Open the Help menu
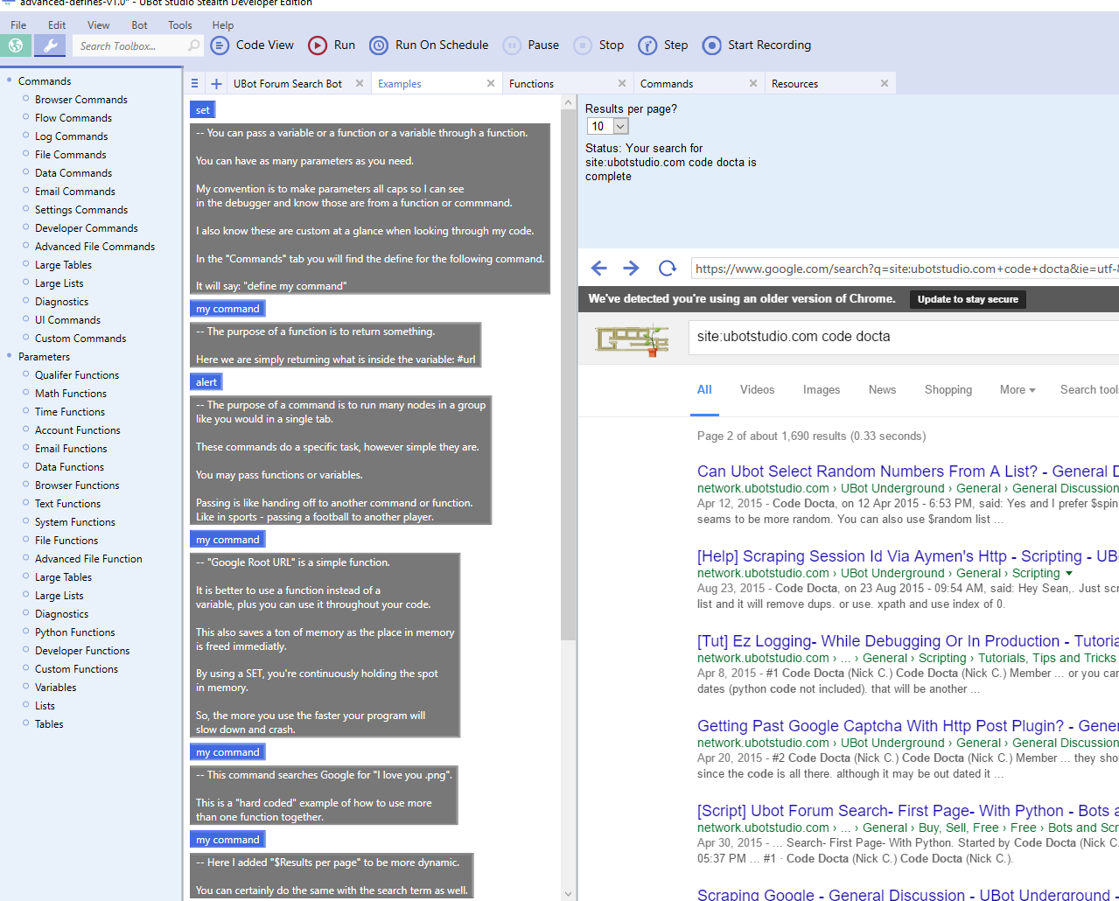The image size is (1119, 901). [x=223, y=25]
